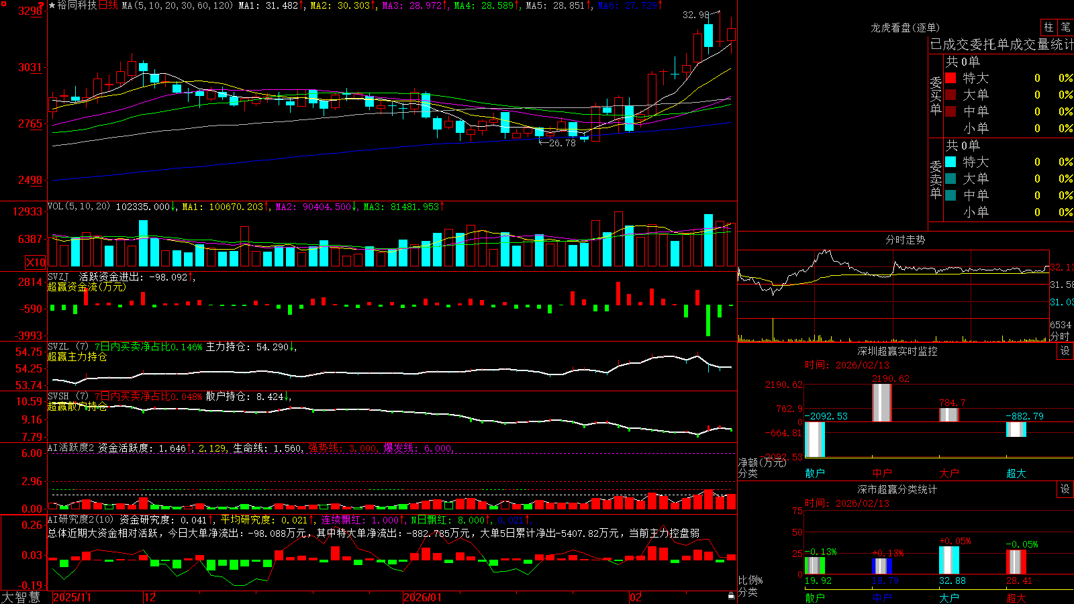Click the 日线 period label
The height and width of the screenshot is (604, 1074).
click(108, 5)
